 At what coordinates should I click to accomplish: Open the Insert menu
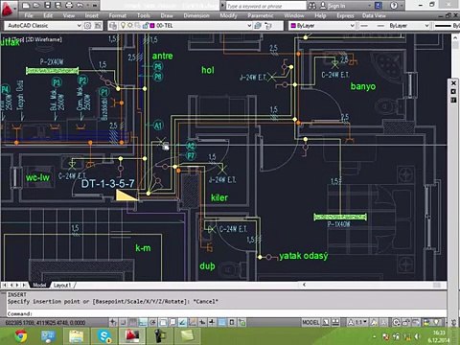tap(91, 15)
